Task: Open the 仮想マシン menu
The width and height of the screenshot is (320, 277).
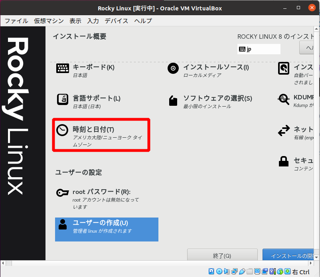Action: [x=49, y=21]
